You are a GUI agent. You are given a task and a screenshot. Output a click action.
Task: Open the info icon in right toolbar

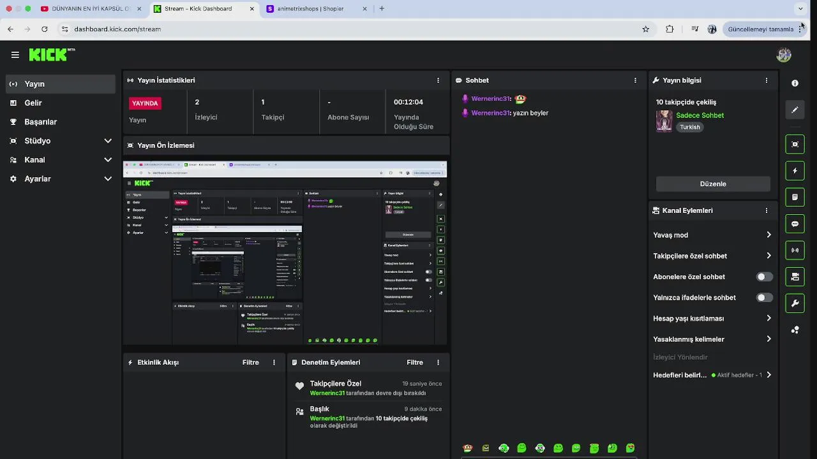point(795,84)
